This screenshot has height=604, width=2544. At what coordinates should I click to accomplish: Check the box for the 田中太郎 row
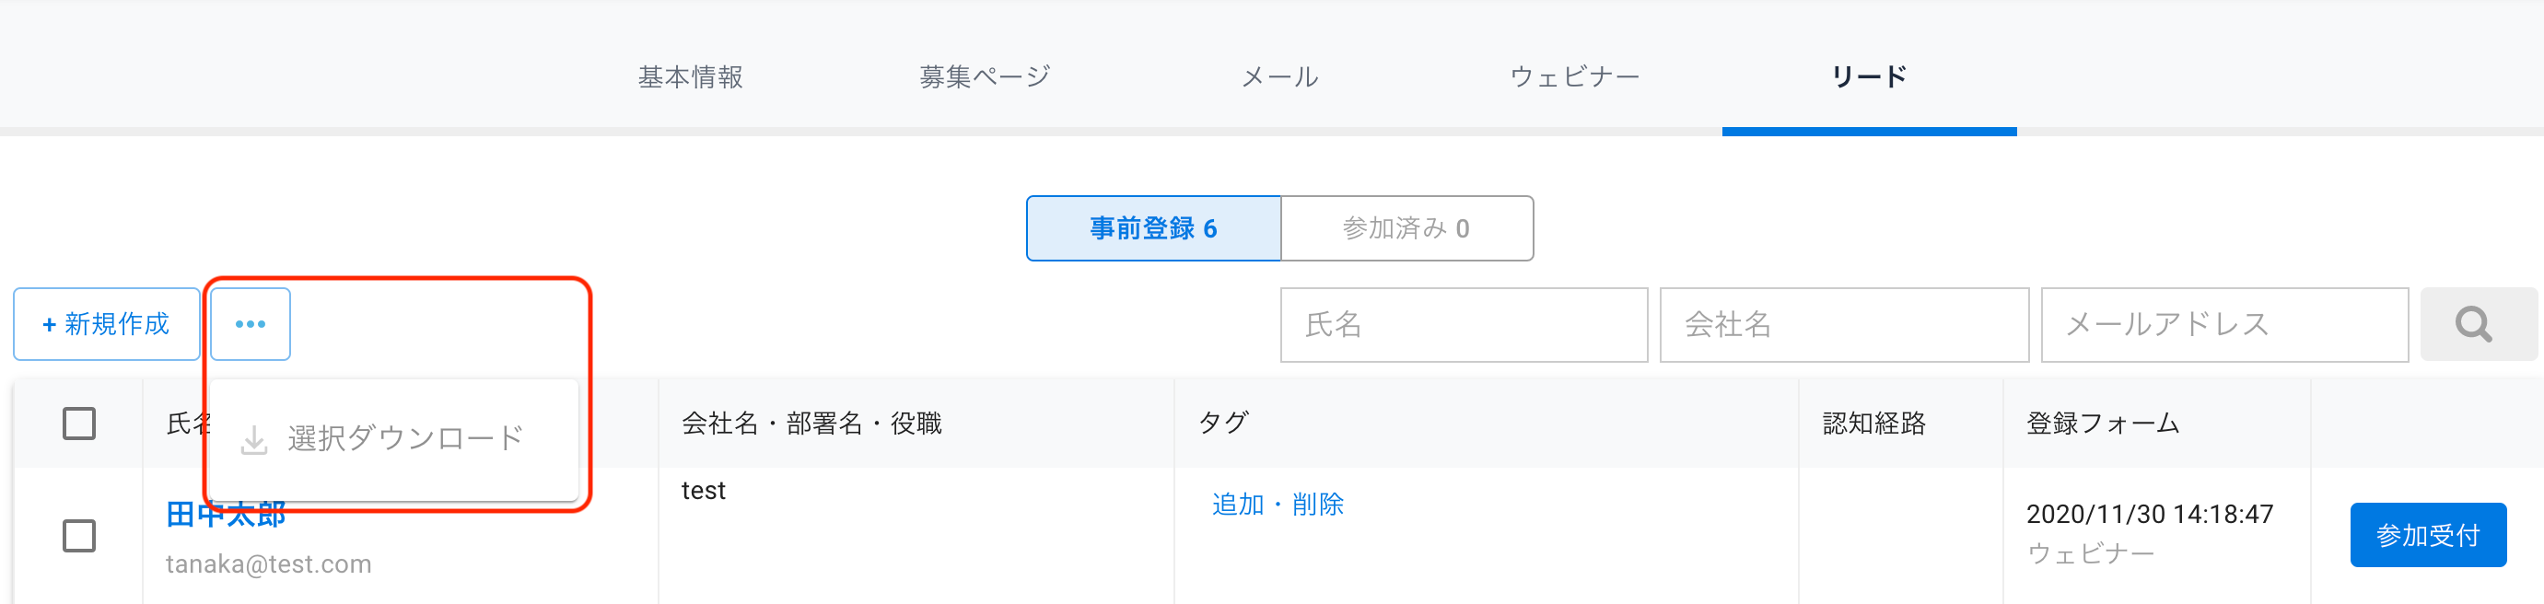coord(79,536)
